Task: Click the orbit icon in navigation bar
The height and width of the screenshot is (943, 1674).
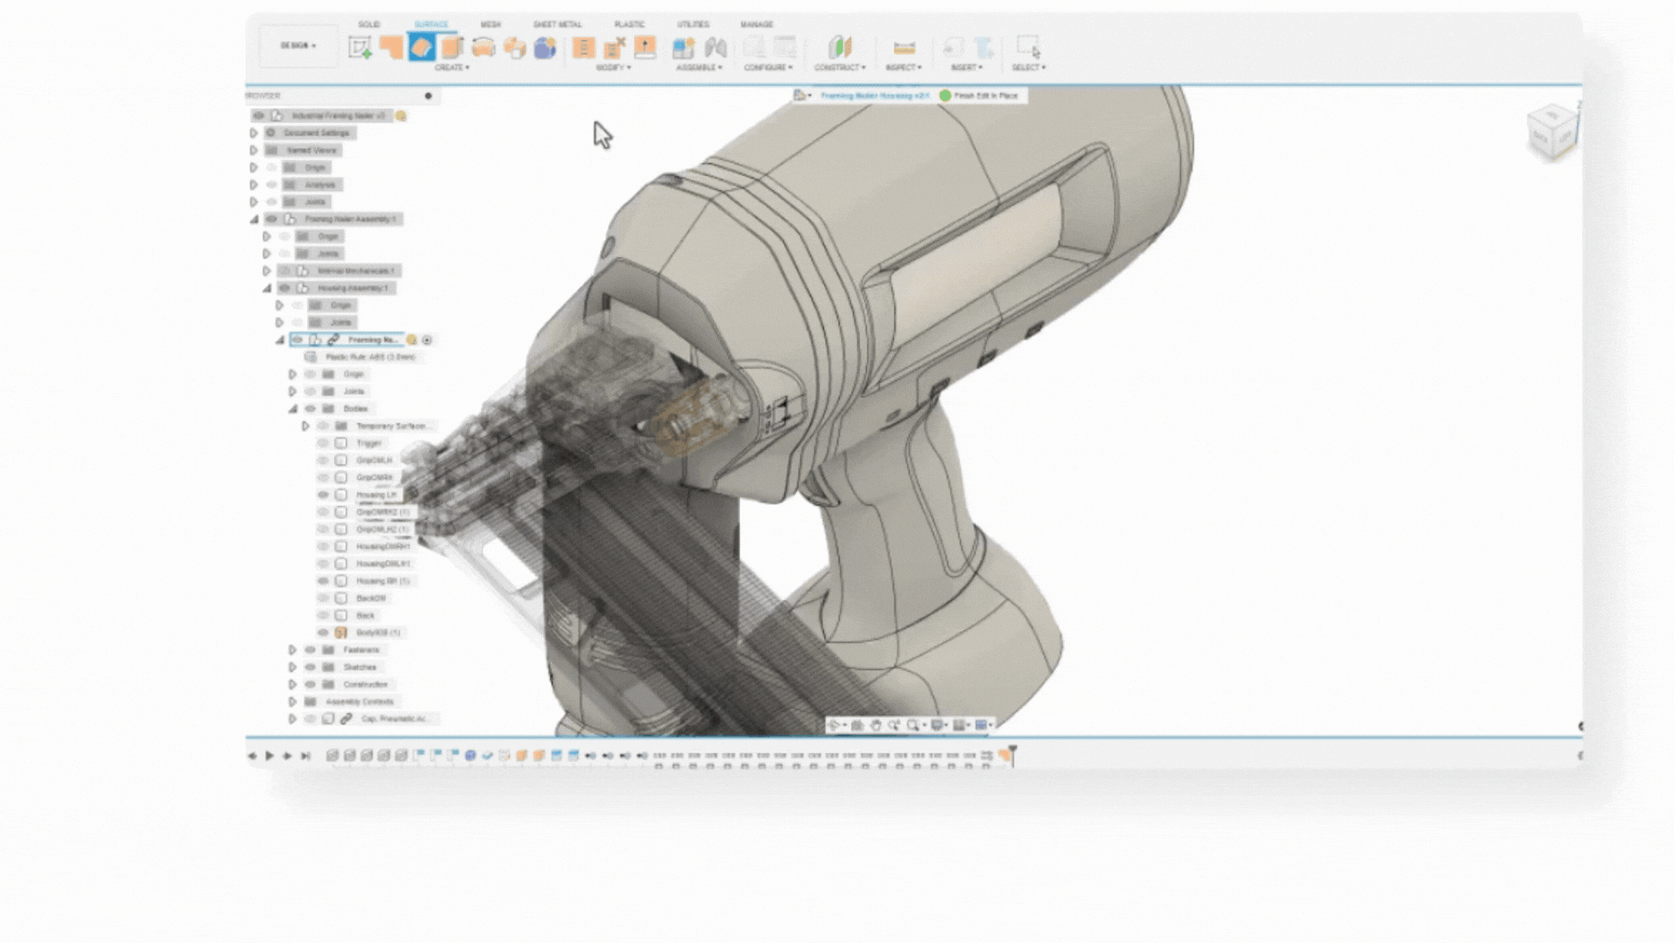Action: 834,725
